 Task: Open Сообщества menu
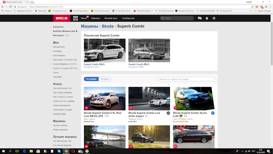point(128,18)
